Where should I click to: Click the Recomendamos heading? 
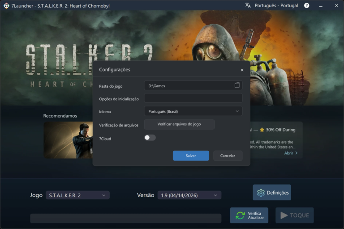(60, 116)
